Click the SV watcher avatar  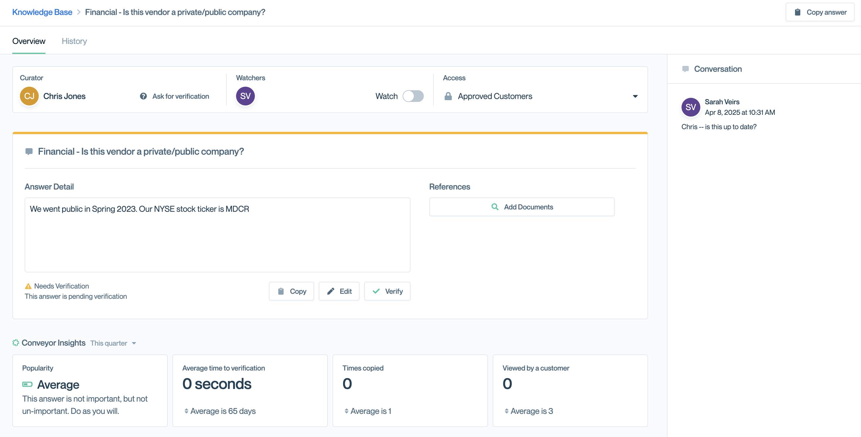click(x=245, y=96)
